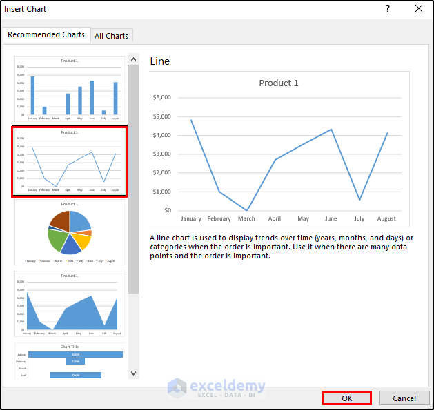
Task: Click the scroll up arrow
Action: [x=133, y=59]
